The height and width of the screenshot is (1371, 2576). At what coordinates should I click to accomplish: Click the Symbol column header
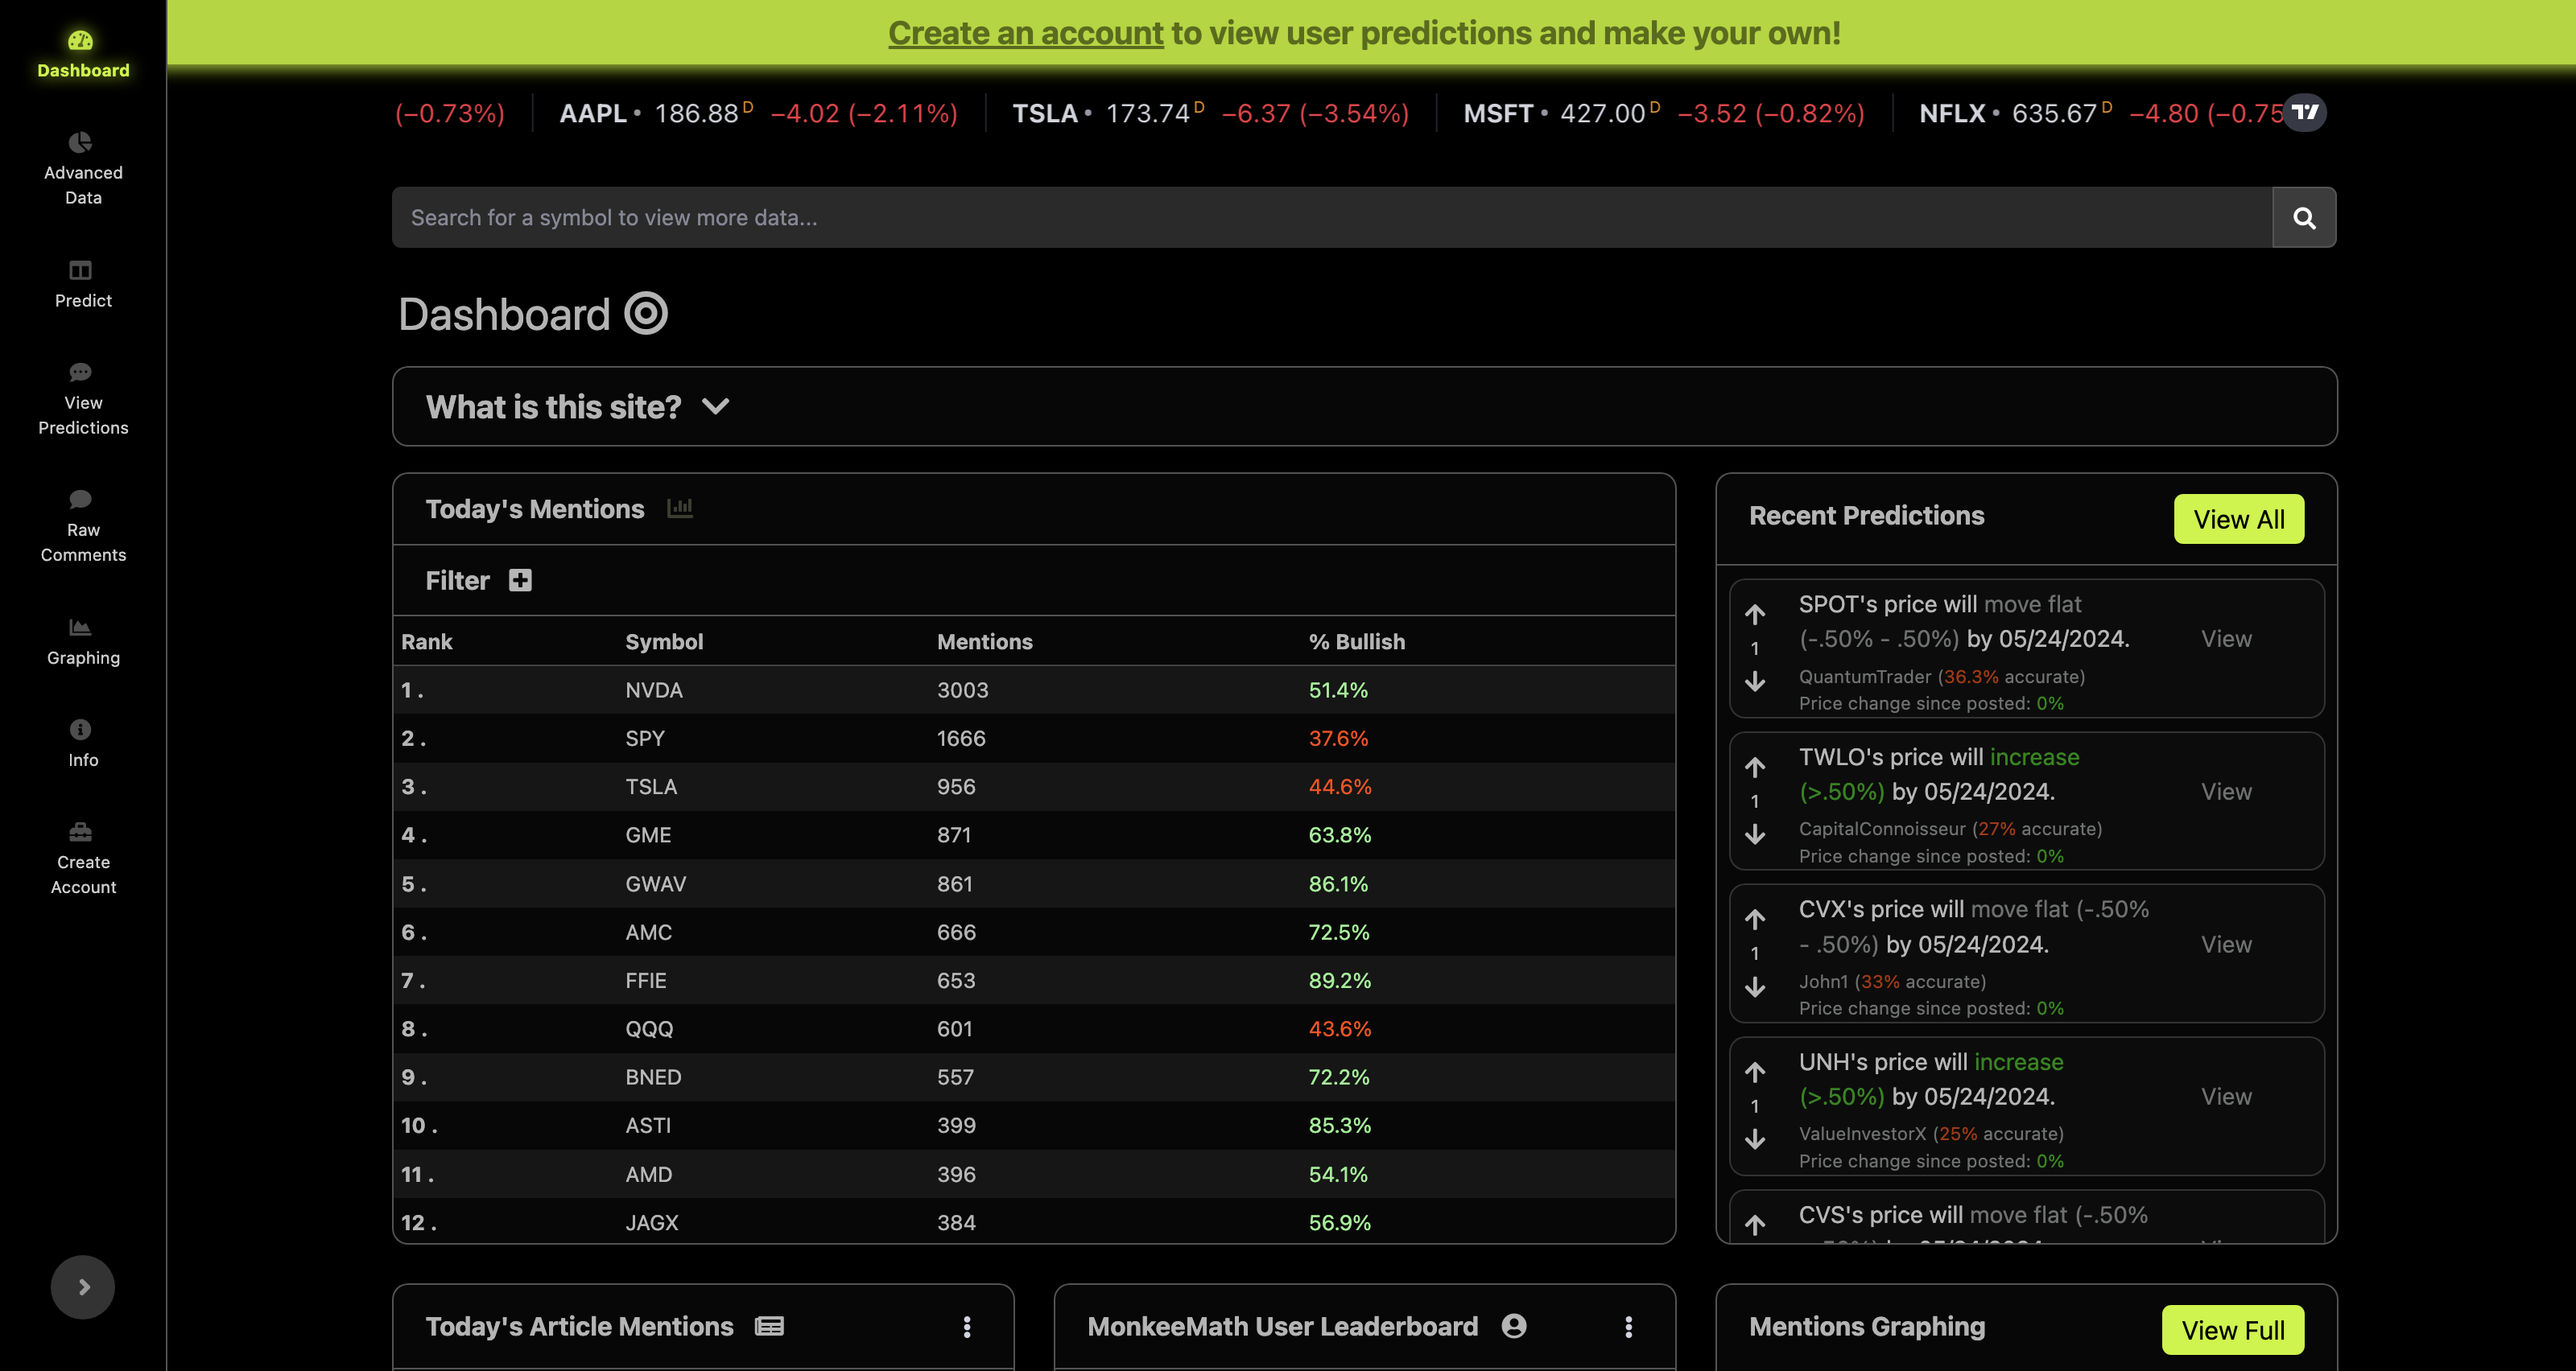click(664, 641)
